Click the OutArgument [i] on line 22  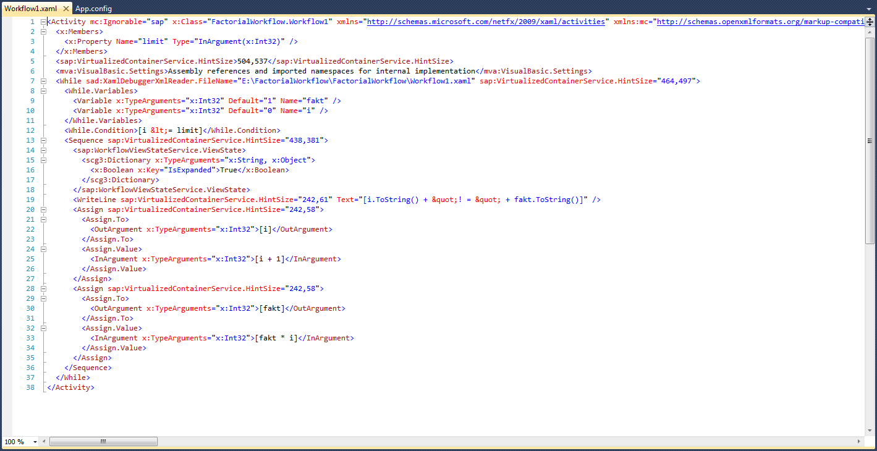point(211,229)
